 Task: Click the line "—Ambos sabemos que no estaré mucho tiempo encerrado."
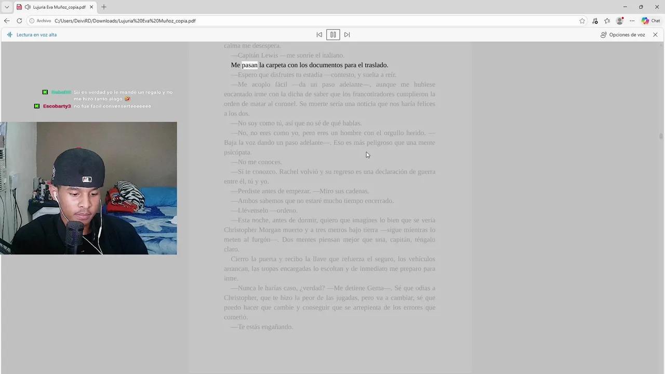pos(312,201)
